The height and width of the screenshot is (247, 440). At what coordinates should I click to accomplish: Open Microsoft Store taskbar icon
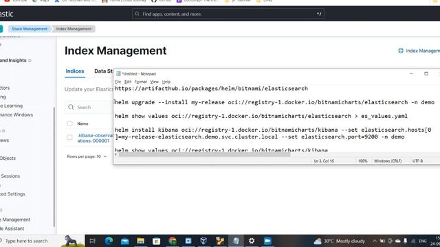click(156, 241)
